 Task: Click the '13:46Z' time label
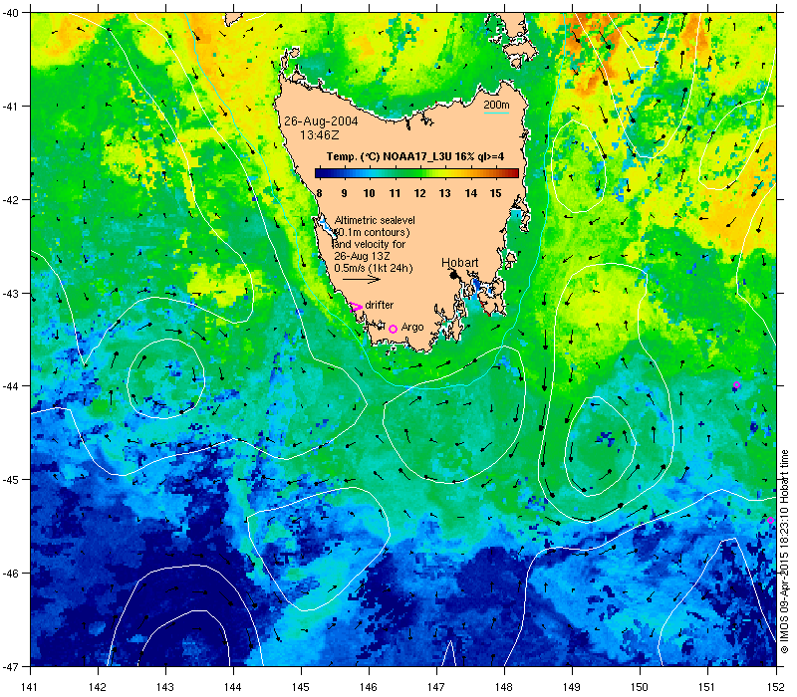point(319,135)
